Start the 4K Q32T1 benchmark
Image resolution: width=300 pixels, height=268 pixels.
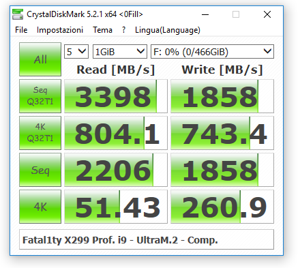point(40,133)
